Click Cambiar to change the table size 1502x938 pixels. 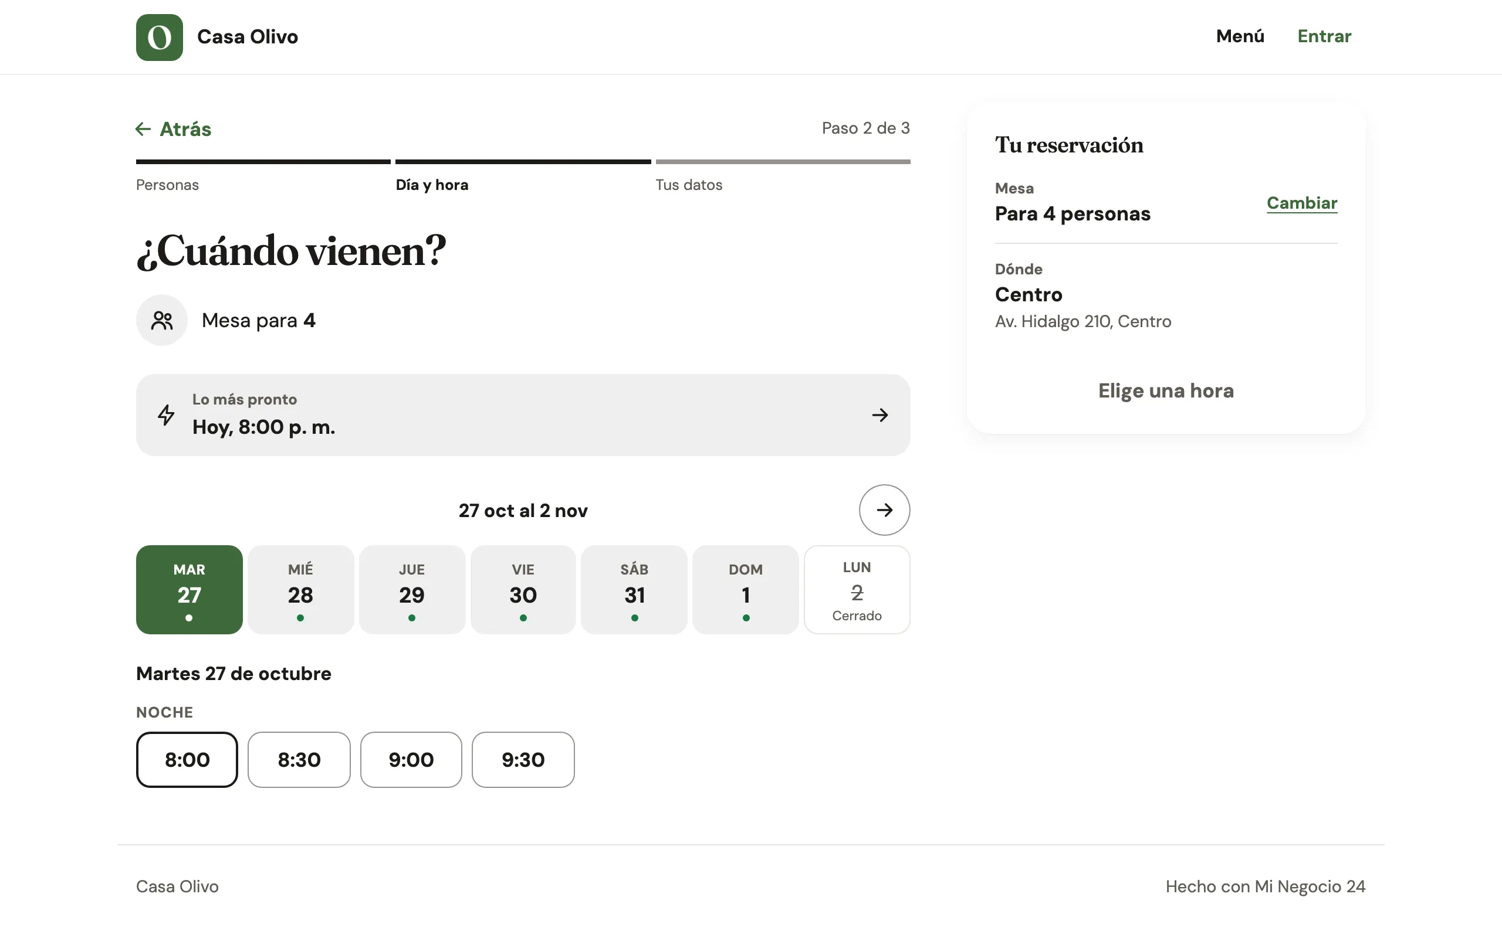[x=1301, y=203]
